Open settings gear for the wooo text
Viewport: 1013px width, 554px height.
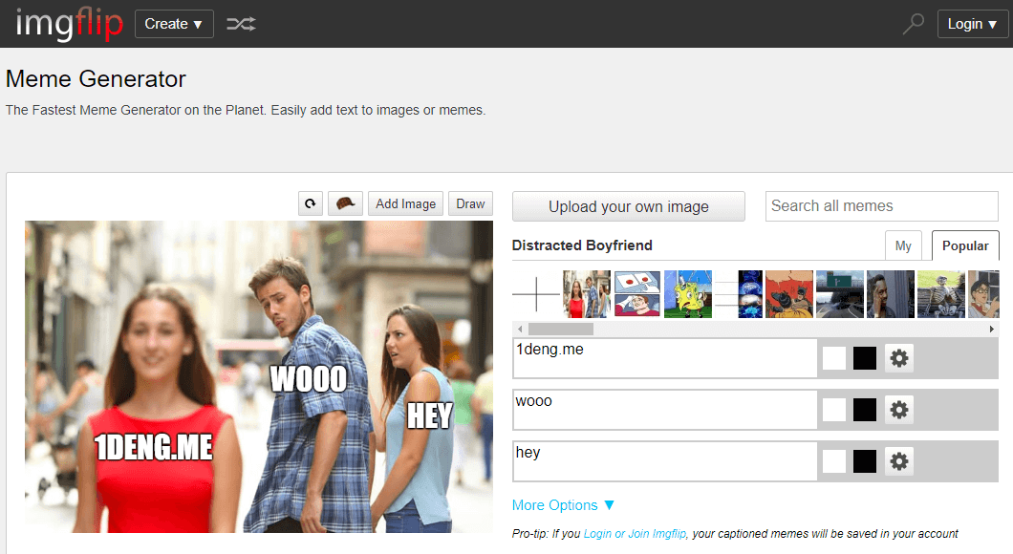point(898,410)
